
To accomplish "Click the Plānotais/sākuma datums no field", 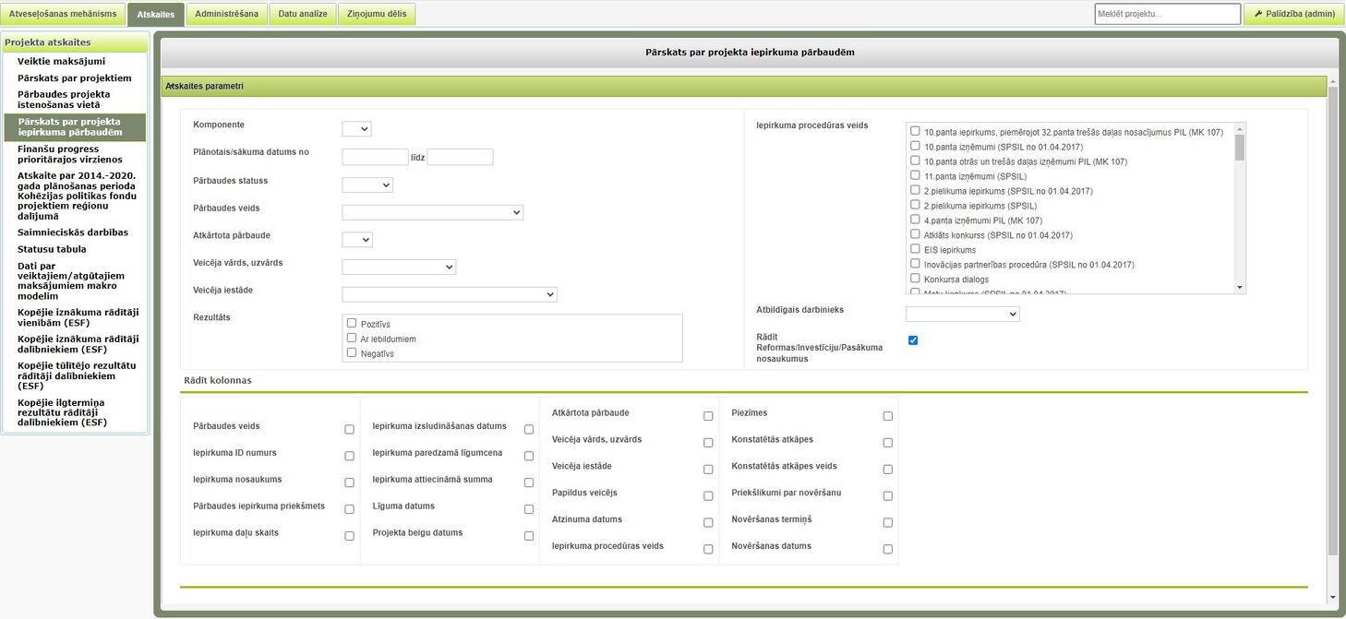I will (x=375, y=157).
